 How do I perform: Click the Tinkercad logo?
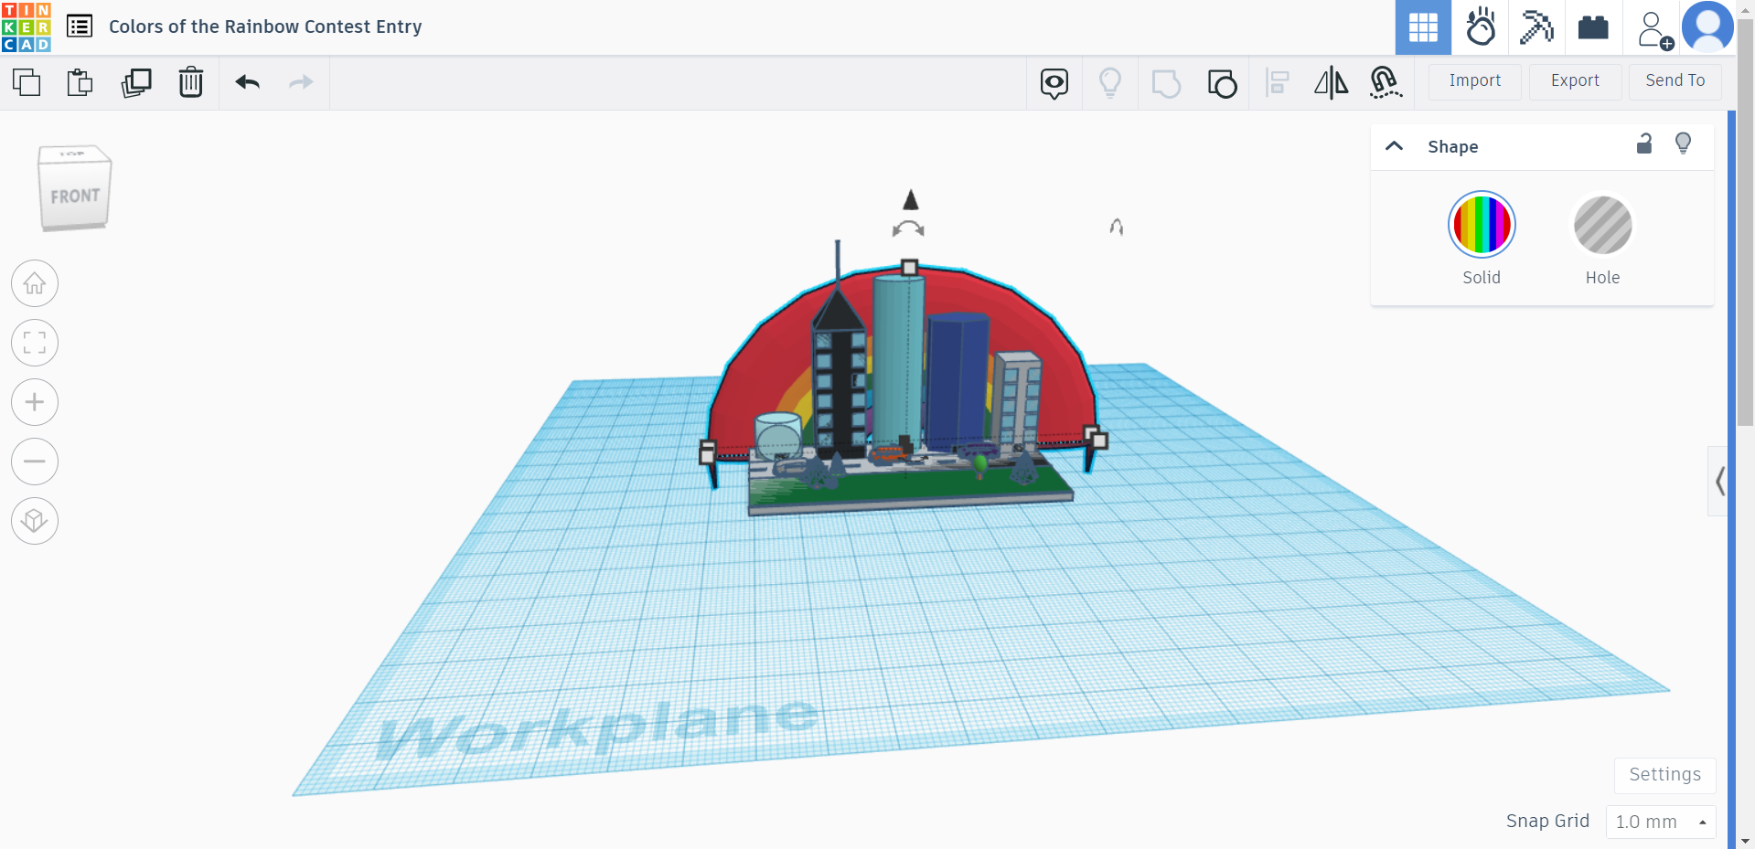click(x=27, y=27)
